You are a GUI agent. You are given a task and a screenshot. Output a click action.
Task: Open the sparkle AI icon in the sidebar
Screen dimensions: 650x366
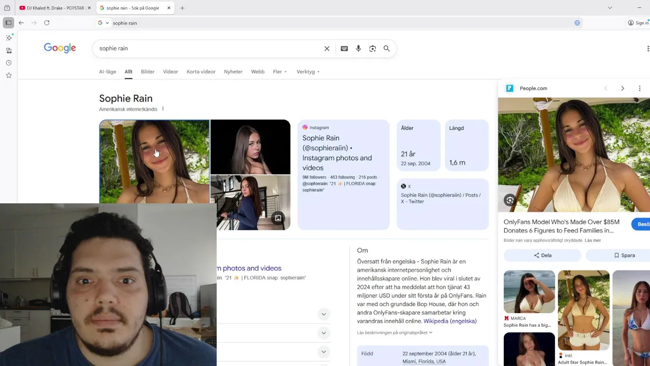tap(9, 38)
